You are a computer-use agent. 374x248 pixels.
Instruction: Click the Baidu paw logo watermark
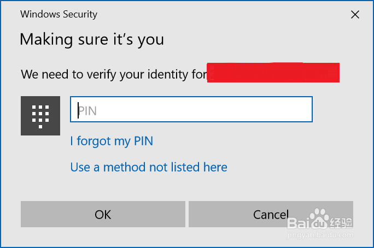[319, 215]
